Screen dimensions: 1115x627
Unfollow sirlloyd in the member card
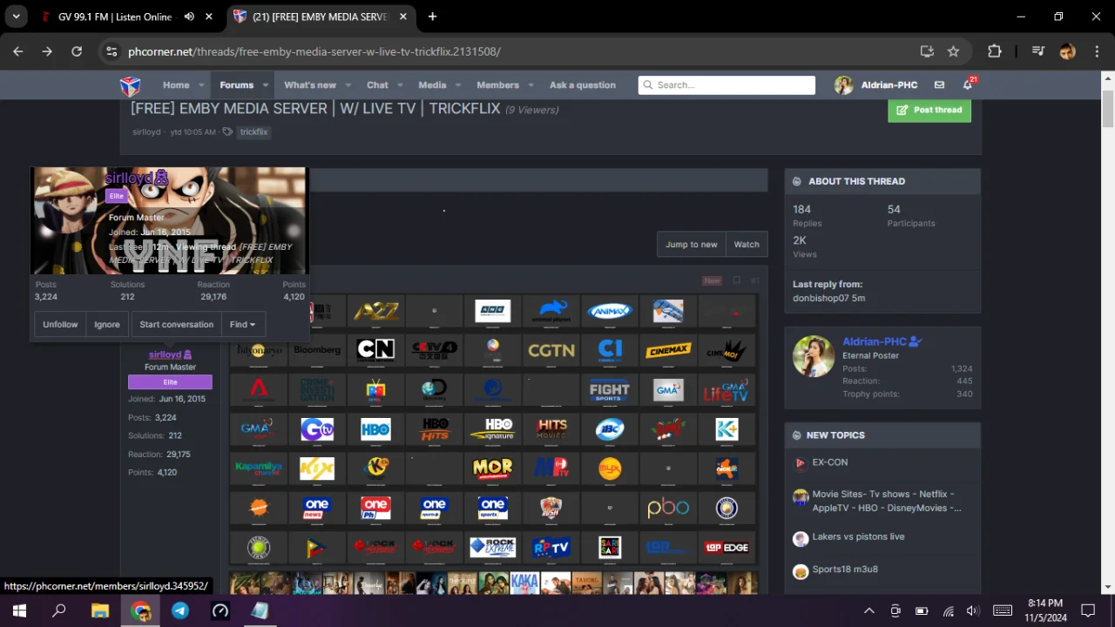pyautogui.click(x=61, y=325)
